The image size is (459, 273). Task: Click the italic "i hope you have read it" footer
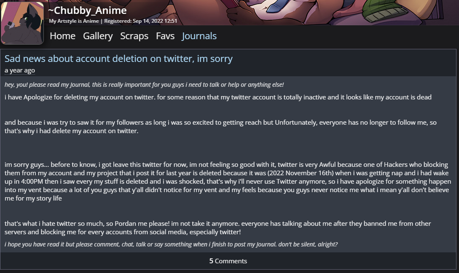pyautogui.click(x=171, y=244)
